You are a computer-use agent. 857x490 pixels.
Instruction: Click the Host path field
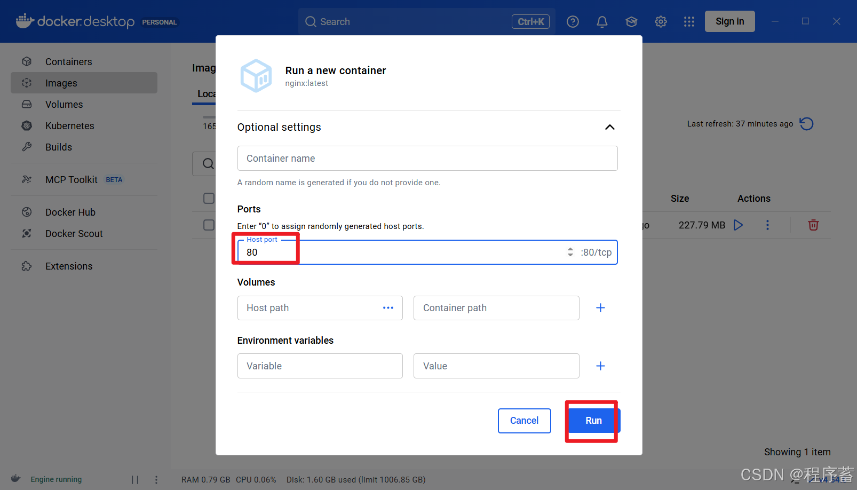tap(320, 308)
